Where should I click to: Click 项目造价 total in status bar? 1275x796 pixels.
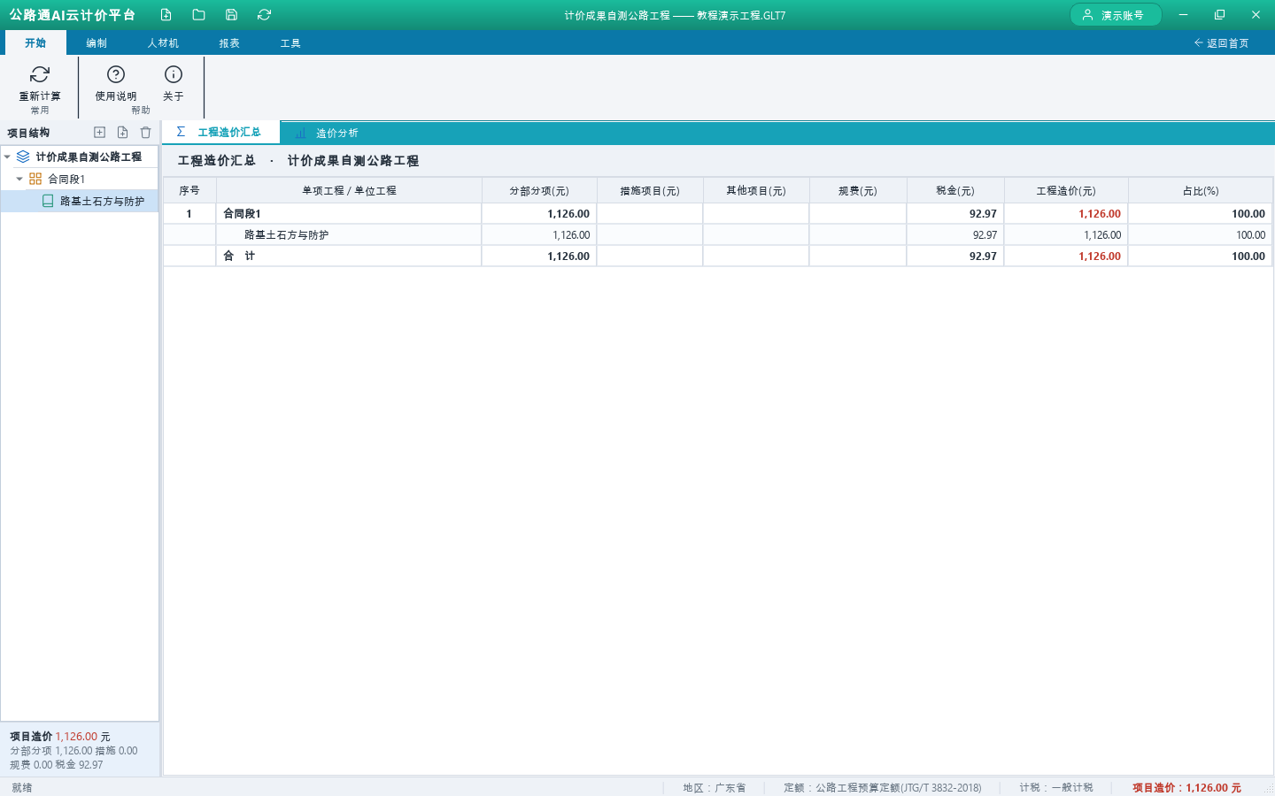1186,787
